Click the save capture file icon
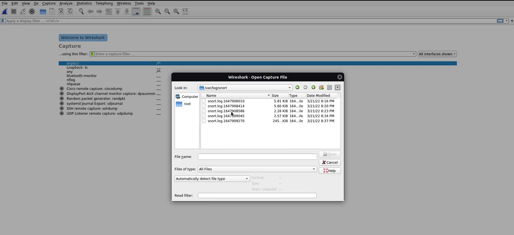Screen dimensions: 514x235 pyautogui.click(x=52, y=12)
